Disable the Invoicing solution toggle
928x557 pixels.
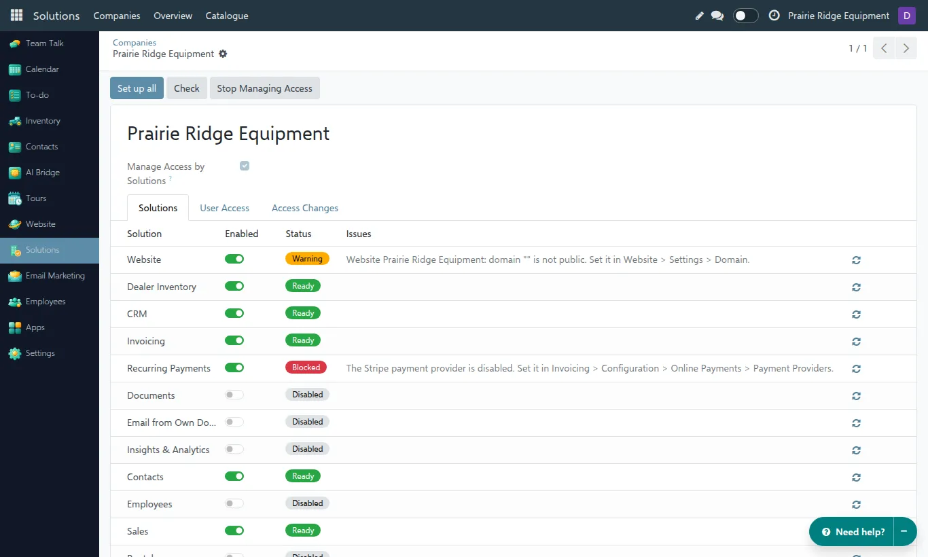coord(234,340)
